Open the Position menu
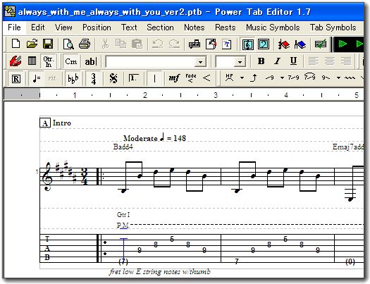The image size is (370, 284). 97,27
